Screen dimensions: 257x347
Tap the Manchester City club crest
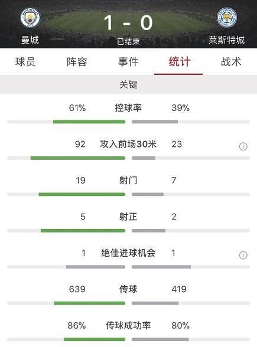point(30,18)
